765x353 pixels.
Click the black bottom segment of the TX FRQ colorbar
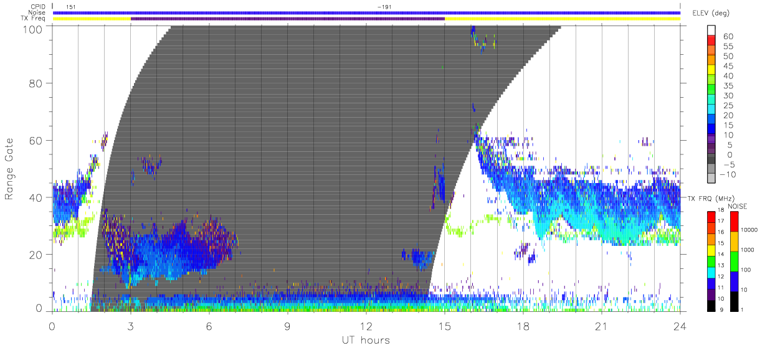point(712,306)
